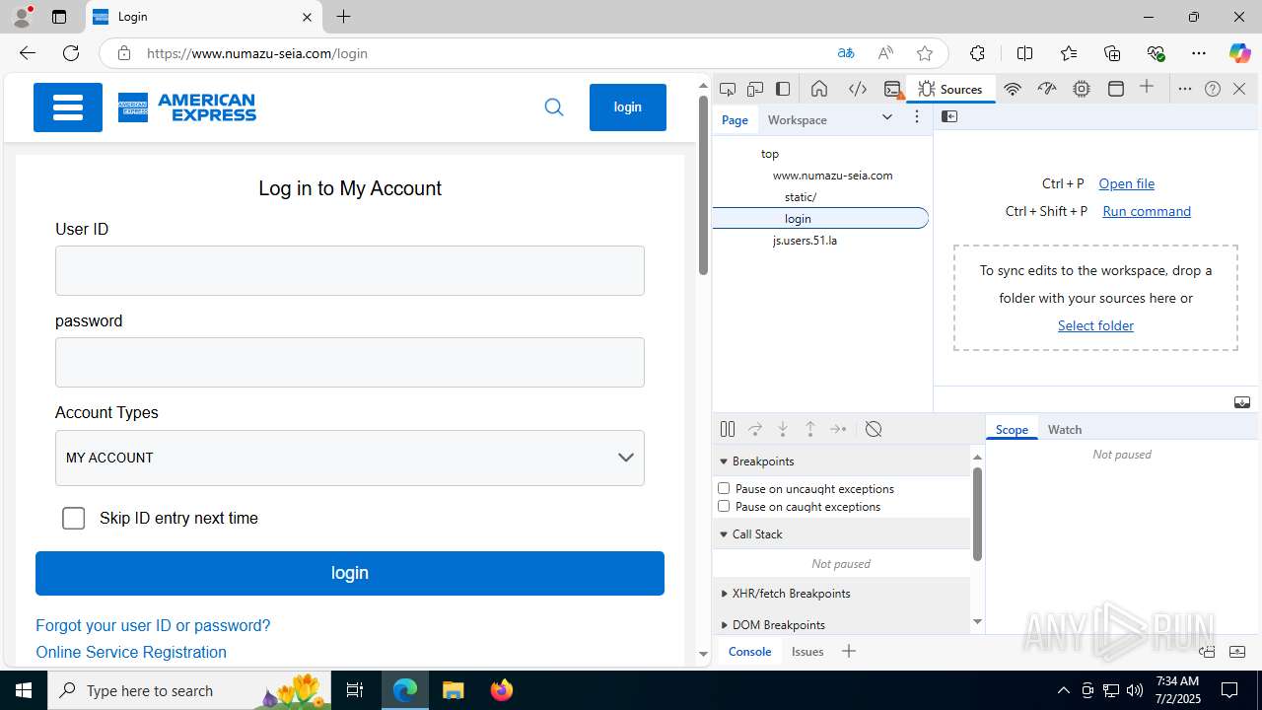
Task: Open DevTools help question mark icon
Action: coord(1213,89)
